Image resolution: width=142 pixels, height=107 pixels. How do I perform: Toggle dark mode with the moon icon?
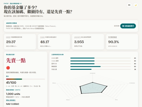pyautogui.click(x=136, y=5)
